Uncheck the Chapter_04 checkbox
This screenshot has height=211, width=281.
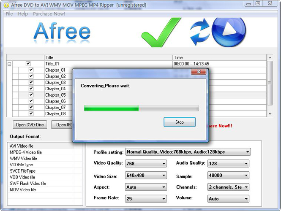[x=31, y=89]
